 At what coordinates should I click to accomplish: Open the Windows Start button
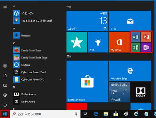coord(5,114)
